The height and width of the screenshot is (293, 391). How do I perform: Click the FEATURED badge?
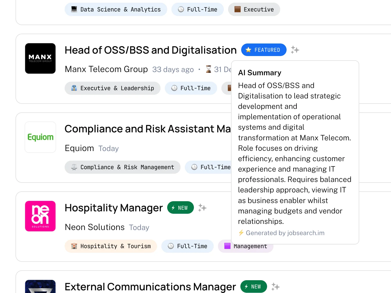(x=264, y=50)
